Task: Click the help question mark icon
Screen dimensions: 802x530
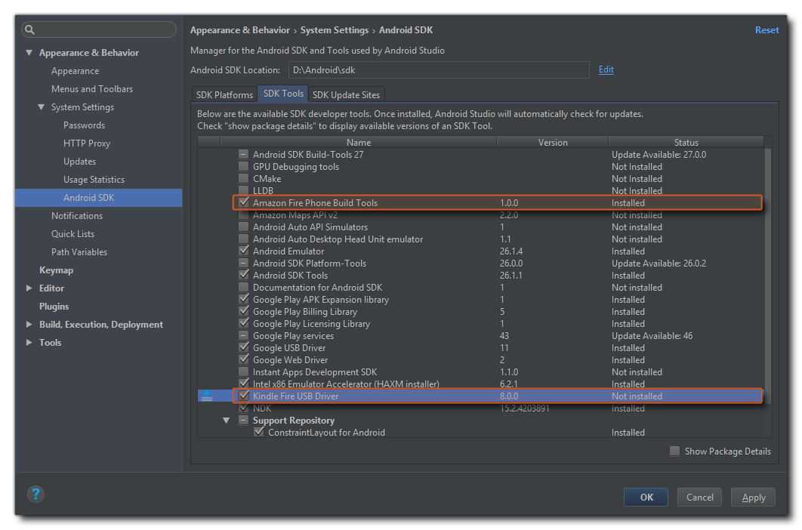Action: [x=35, y=495]
